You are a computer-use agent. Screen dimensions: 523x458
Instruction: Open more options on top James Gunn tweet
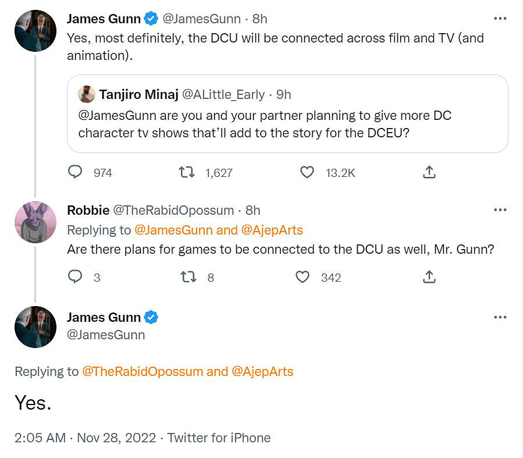(500, 19)
